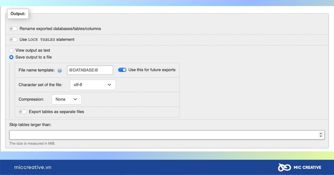Click the Output: section heading

18,14
